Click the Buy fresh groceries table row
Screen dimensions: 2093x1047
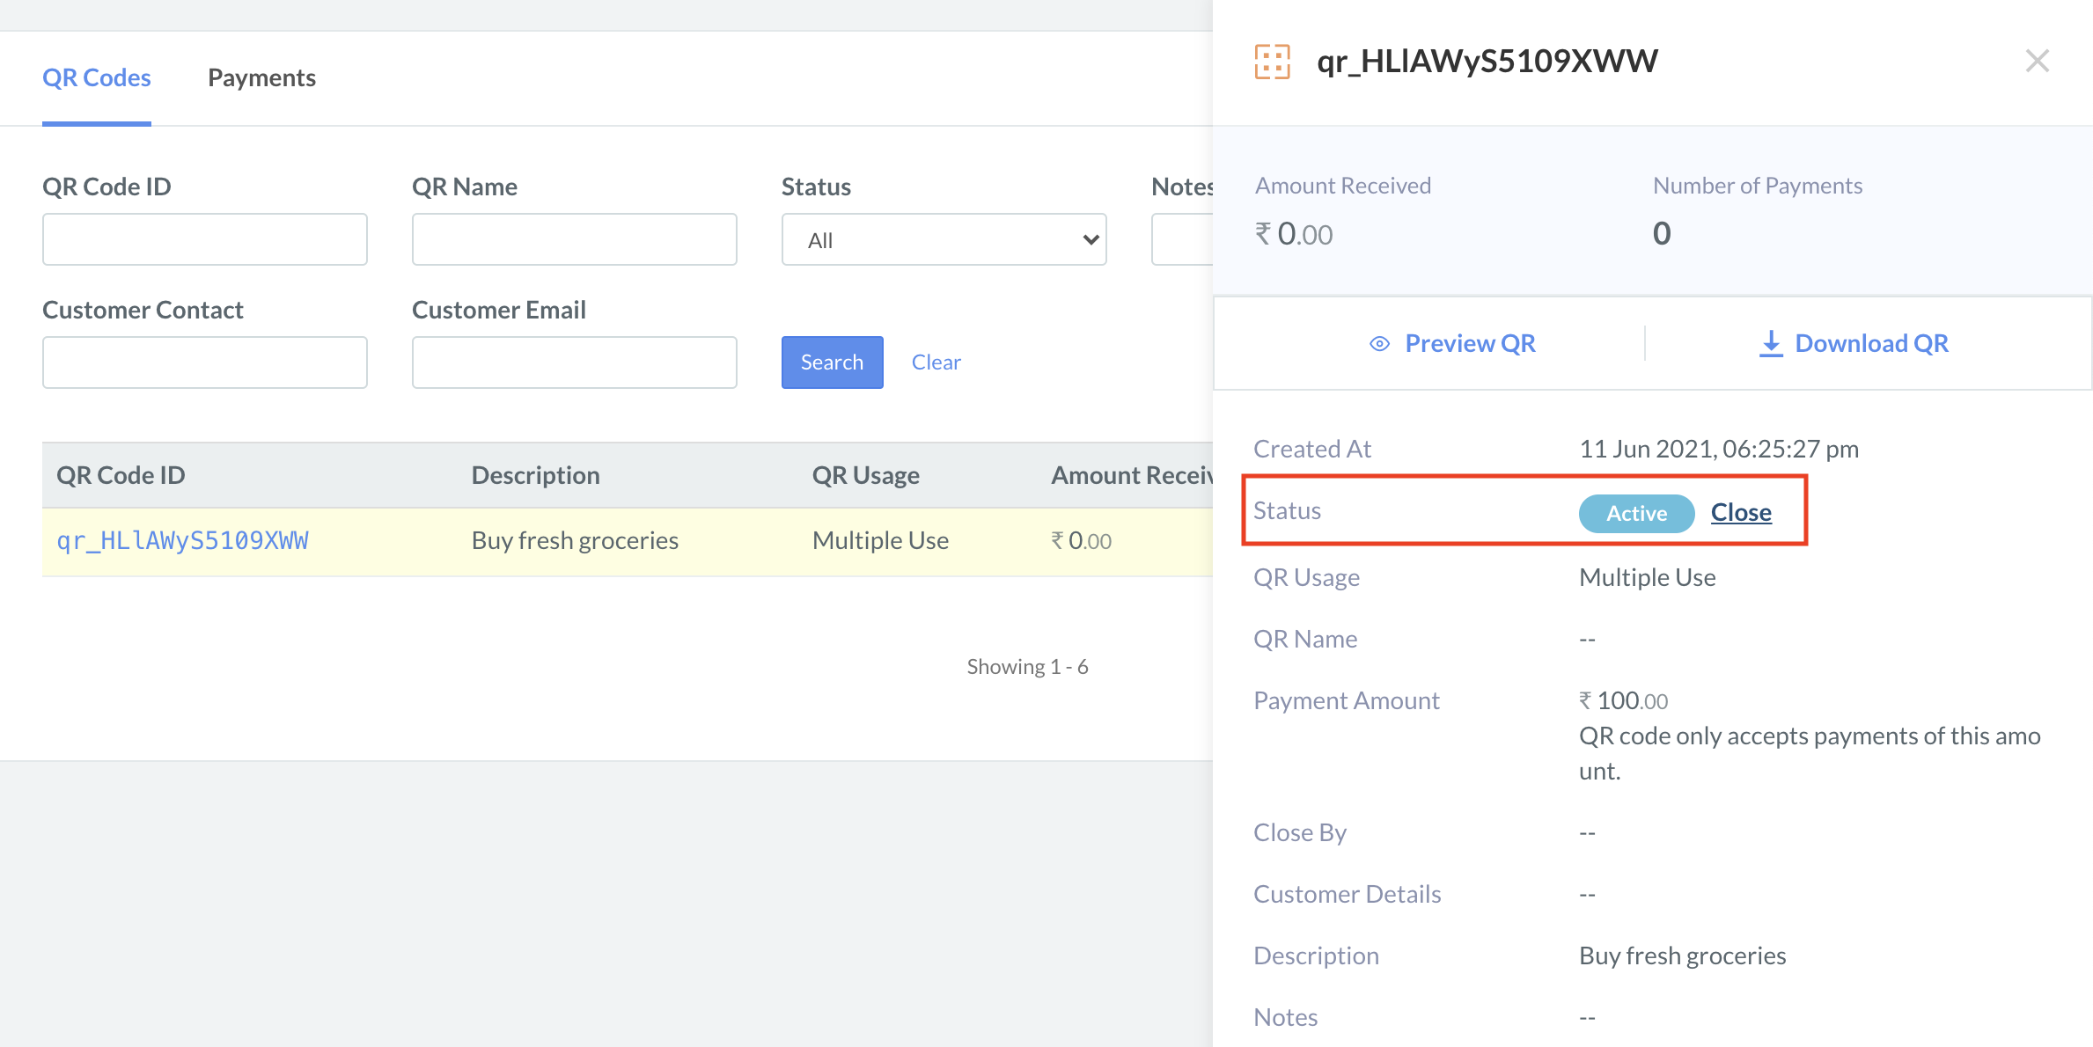click(x=575, y=540)
